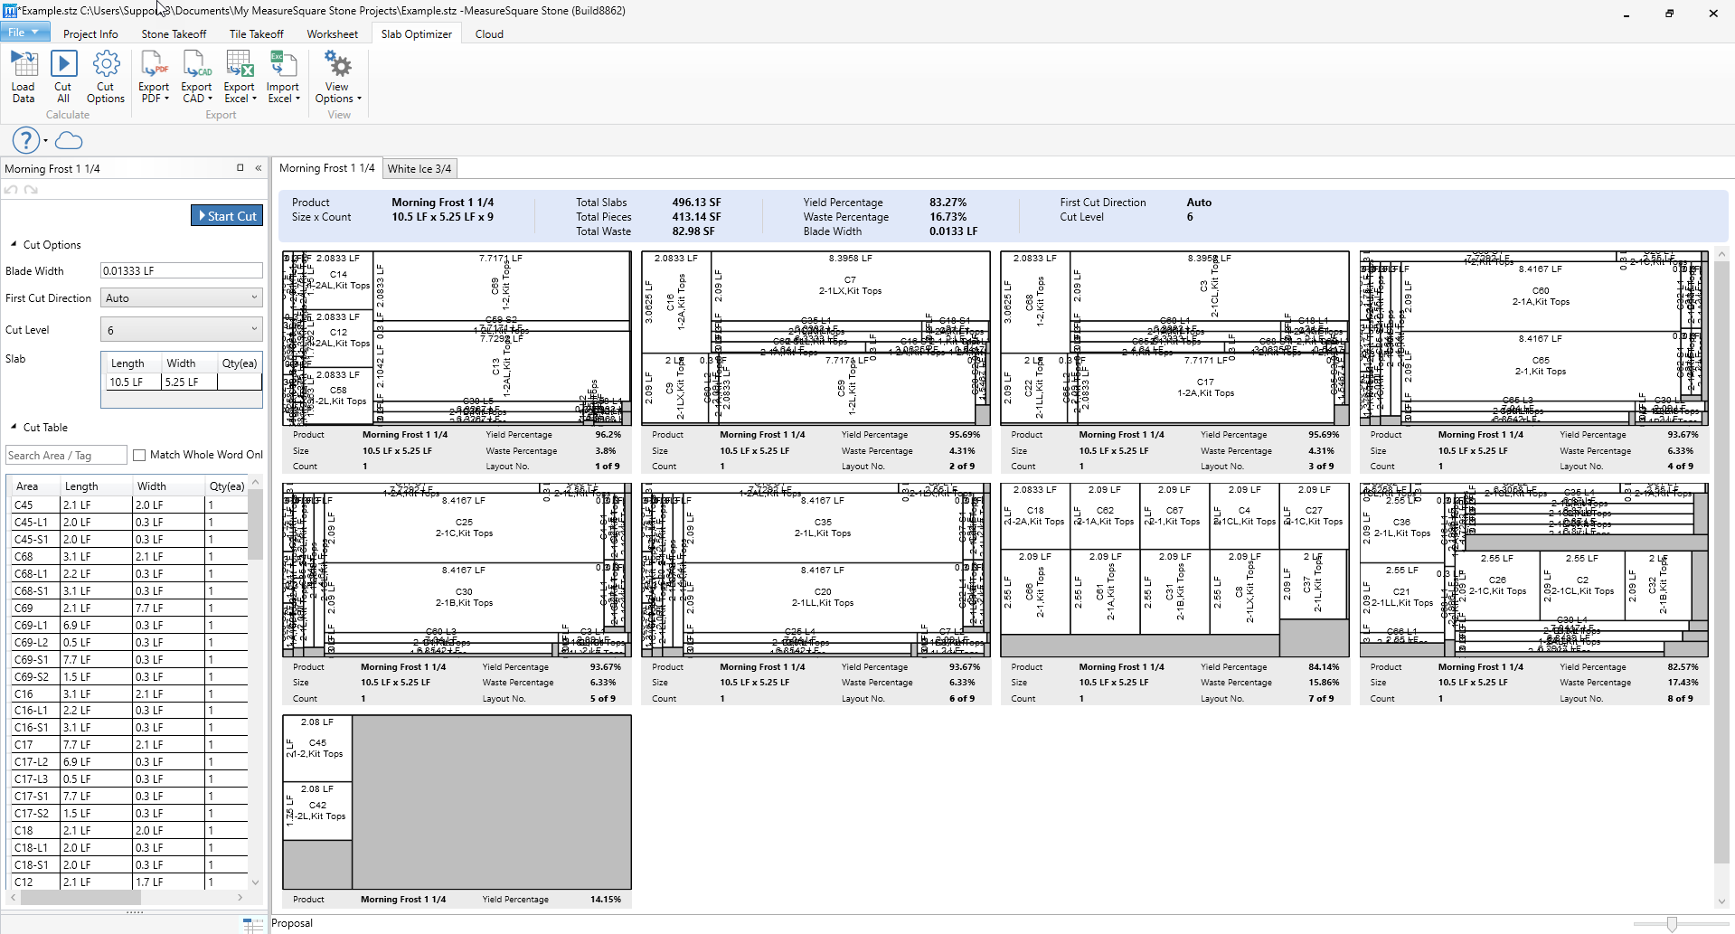Screen dimensions: 1735x934
Task: Click slab Width cell 5.25 LF
Action: tap(189, 382)
